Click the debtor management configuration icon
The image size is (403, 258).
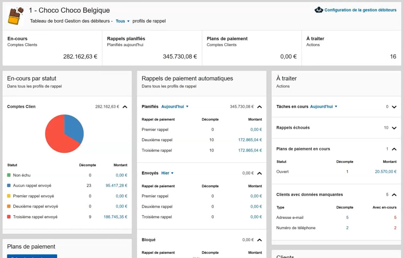[319, 10]
